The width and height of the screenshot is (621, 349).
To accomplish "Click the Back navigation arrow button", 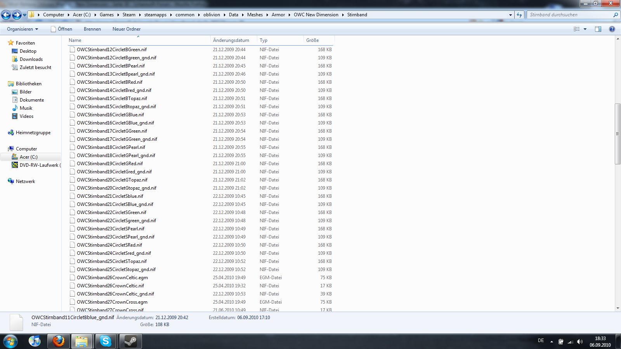I will tap(6, 15).
